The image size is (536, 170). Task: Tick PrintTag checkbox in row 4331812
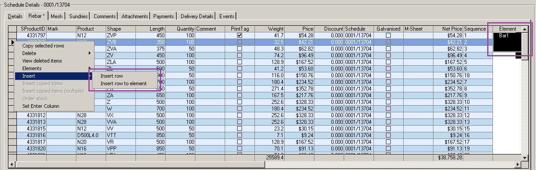[x=240, y=115]
